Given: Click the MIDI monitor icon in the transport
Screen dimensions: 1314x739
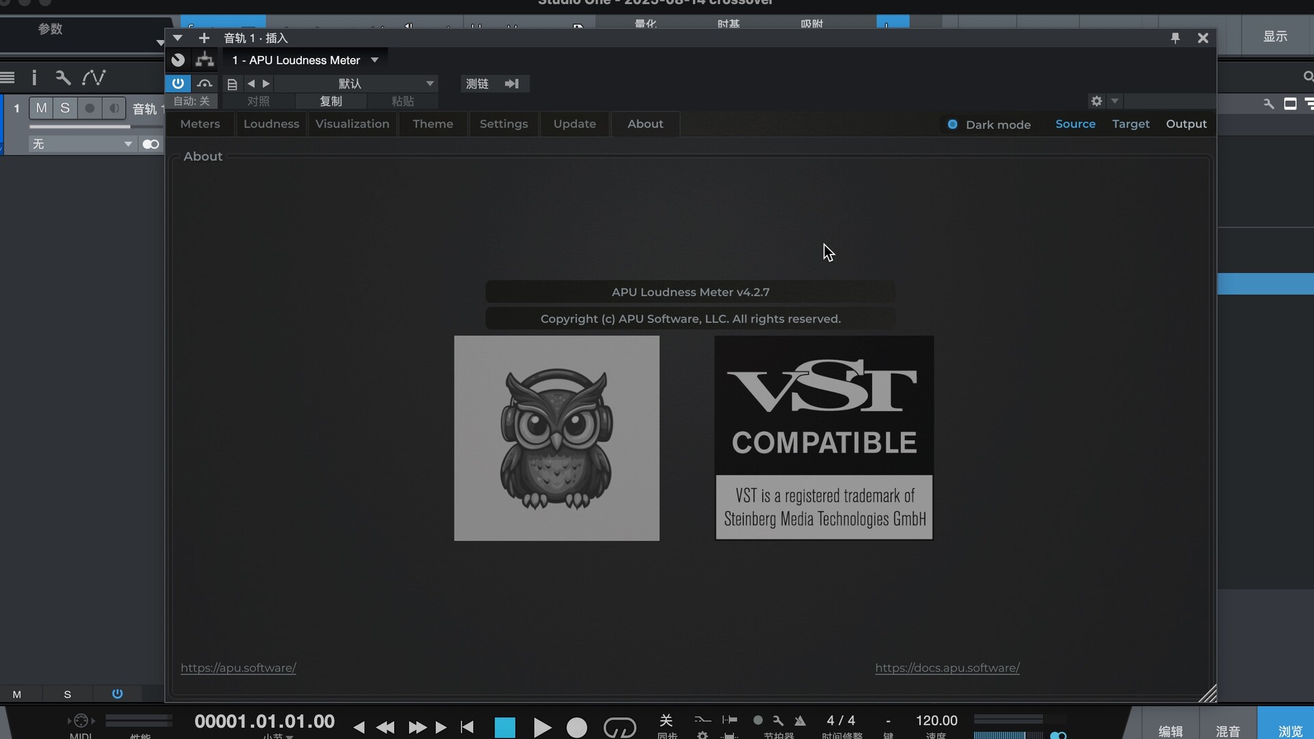Looking at the screenshot, I should [x=81, y=721].
